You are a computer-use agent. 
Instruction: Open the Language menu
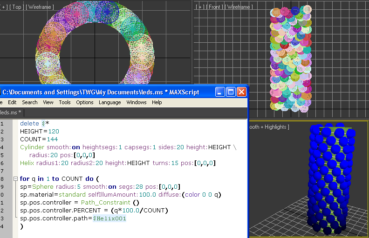[x=109, y=102]
